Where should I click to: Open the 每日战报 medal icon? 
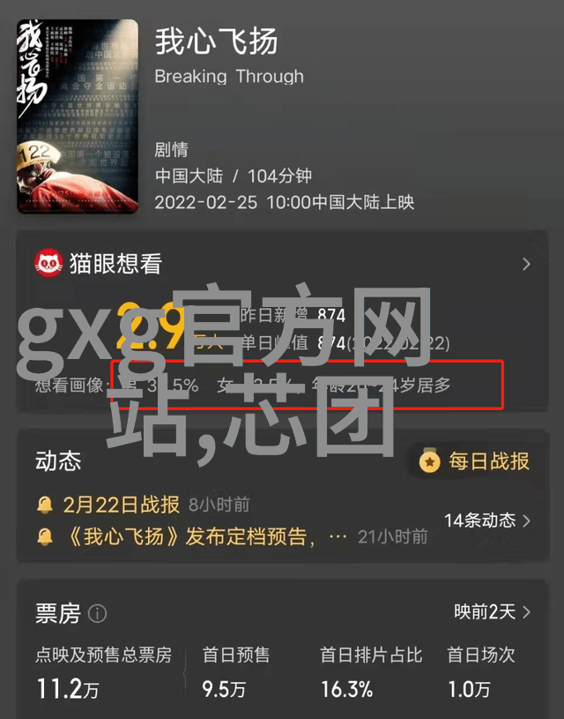(x=429, y=461)
